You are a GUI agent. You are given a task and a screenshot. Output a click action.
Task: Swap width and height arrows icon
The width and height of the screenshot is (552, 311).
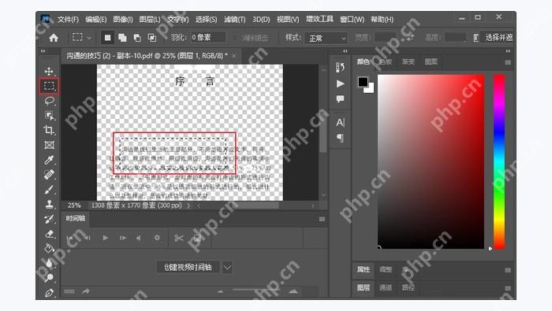pyautogui.click(x=411, y=38)
